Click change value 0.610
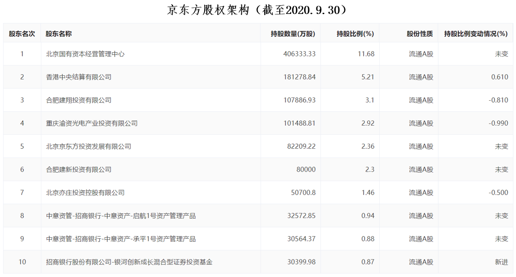This screenshot has width=516, height=277. (499, 77)
